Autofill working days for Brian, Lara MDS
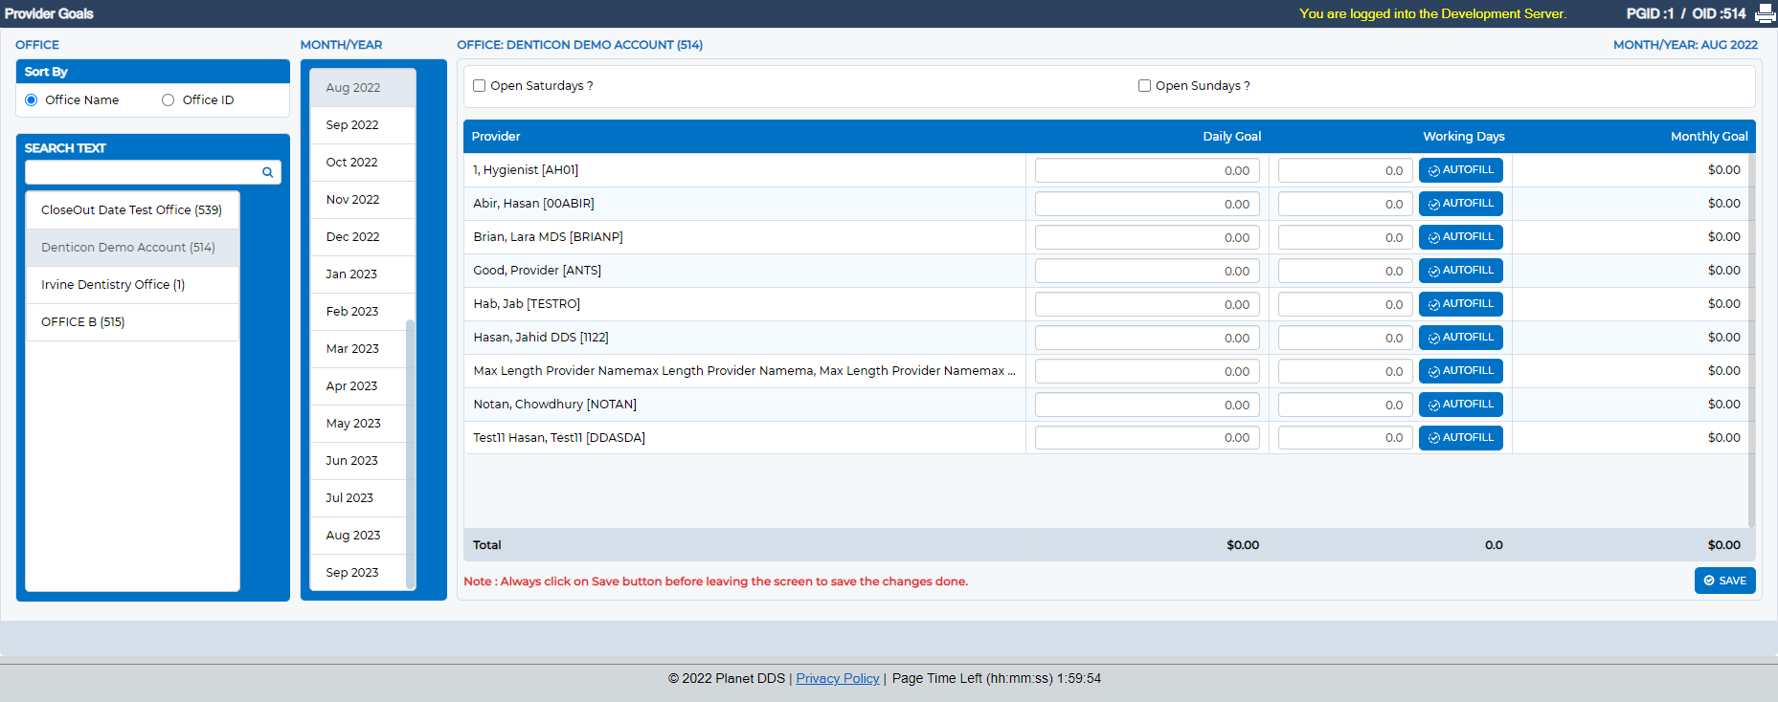Screen dimensions: 1778x702 point(1461,237)
